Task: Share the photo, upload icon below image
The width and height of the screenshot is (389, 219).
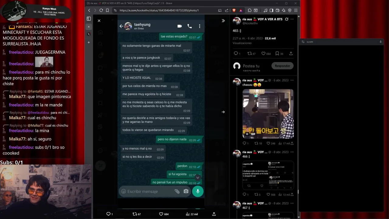Action: pyautogui.click(x=214, y=214)
